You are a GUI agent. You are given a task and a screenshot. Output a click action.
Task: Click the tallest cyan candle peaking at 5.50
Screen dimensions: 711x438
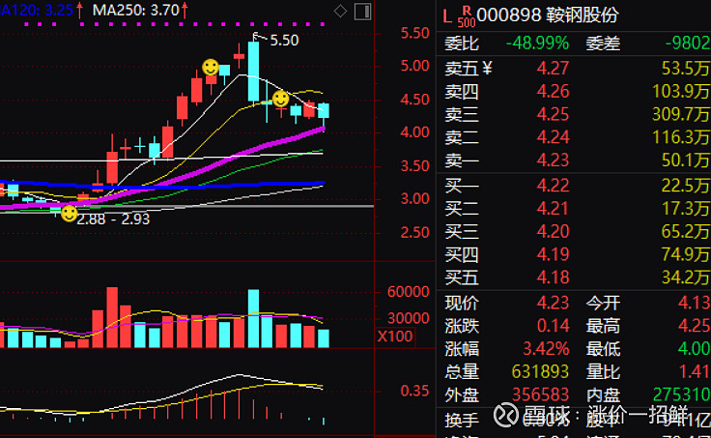point(253,72)
